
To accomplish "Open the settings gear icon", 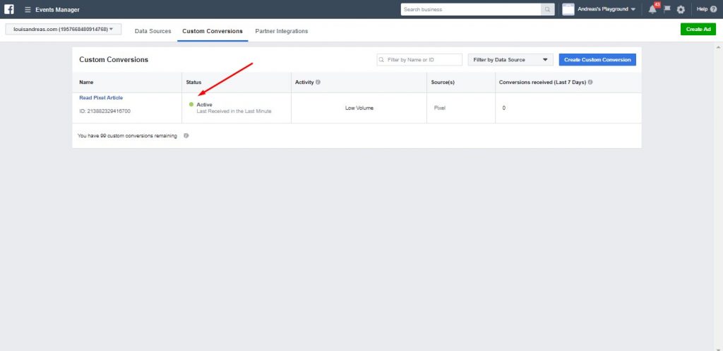I will click(x=681, y=9).
